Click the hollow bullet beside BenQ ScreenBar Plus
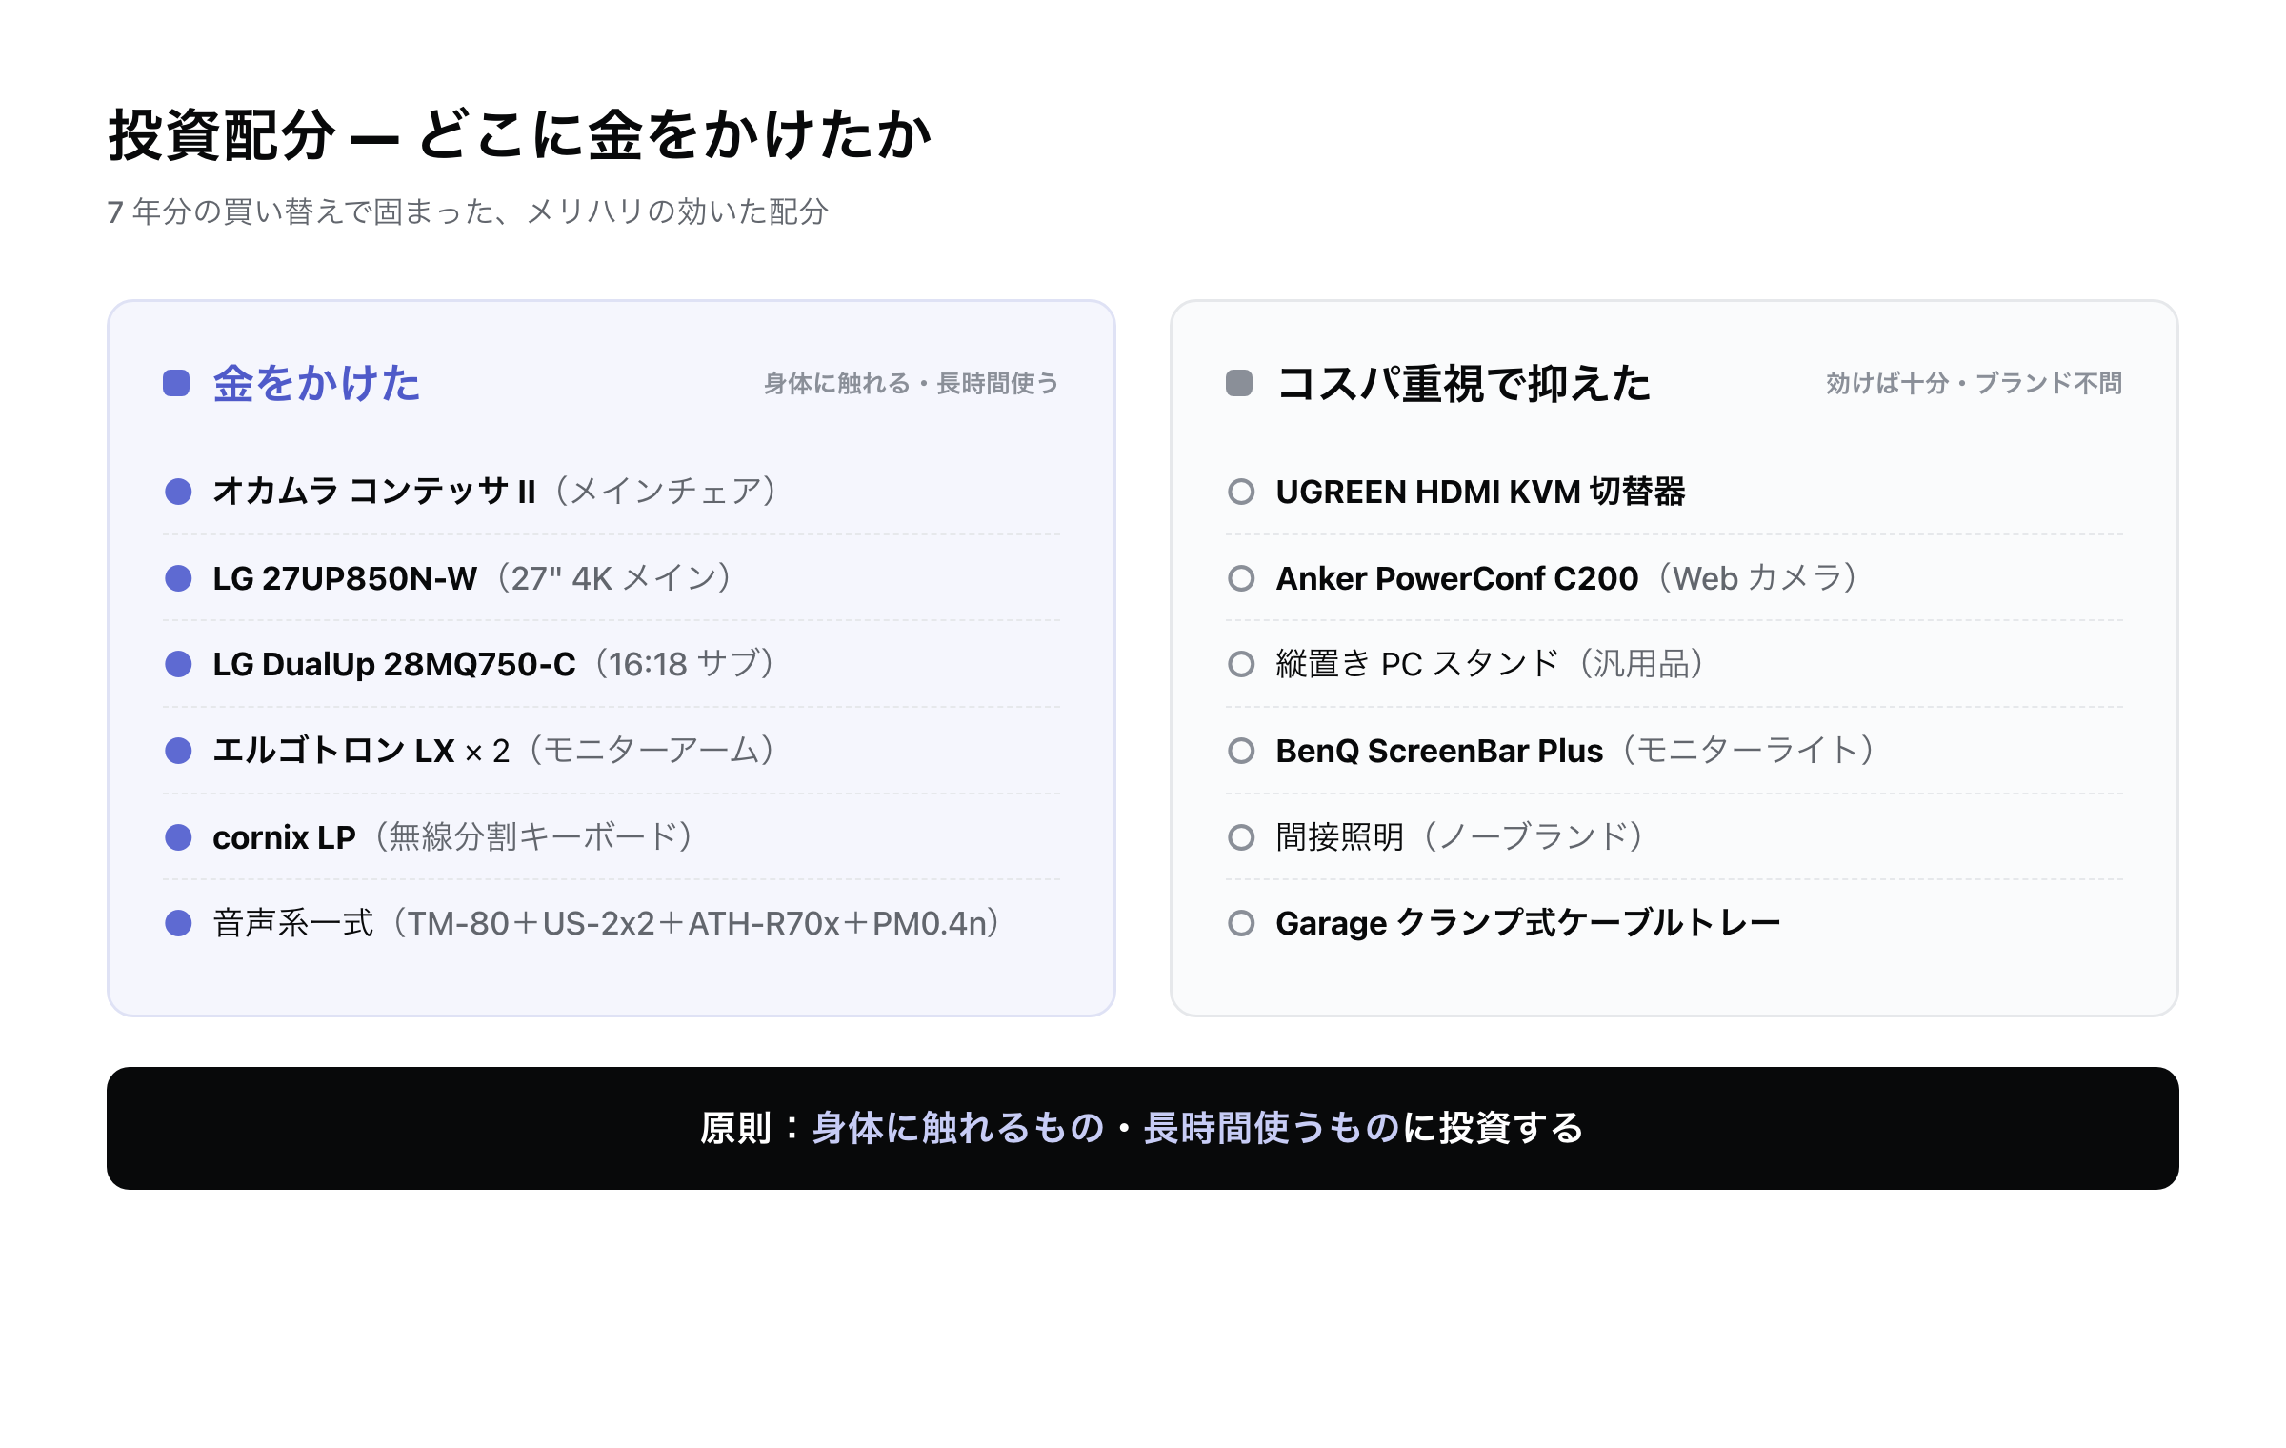Screen dimensions: 2286x1448 click(1241, 751)
